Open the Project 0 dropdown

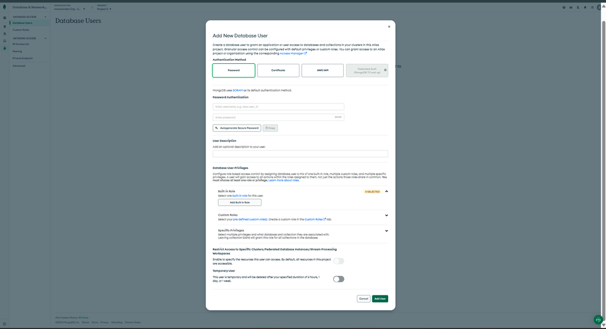104,9
